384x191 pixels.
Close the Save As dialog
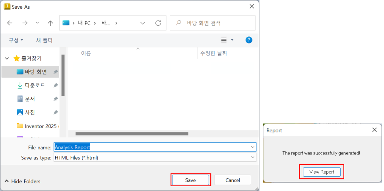tap(252, 7)
